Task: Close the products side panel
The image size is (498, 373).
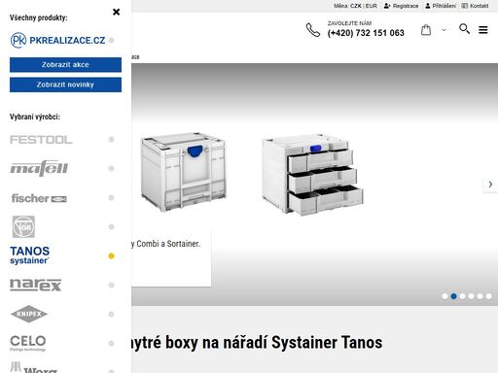Action: pos(116,12)
